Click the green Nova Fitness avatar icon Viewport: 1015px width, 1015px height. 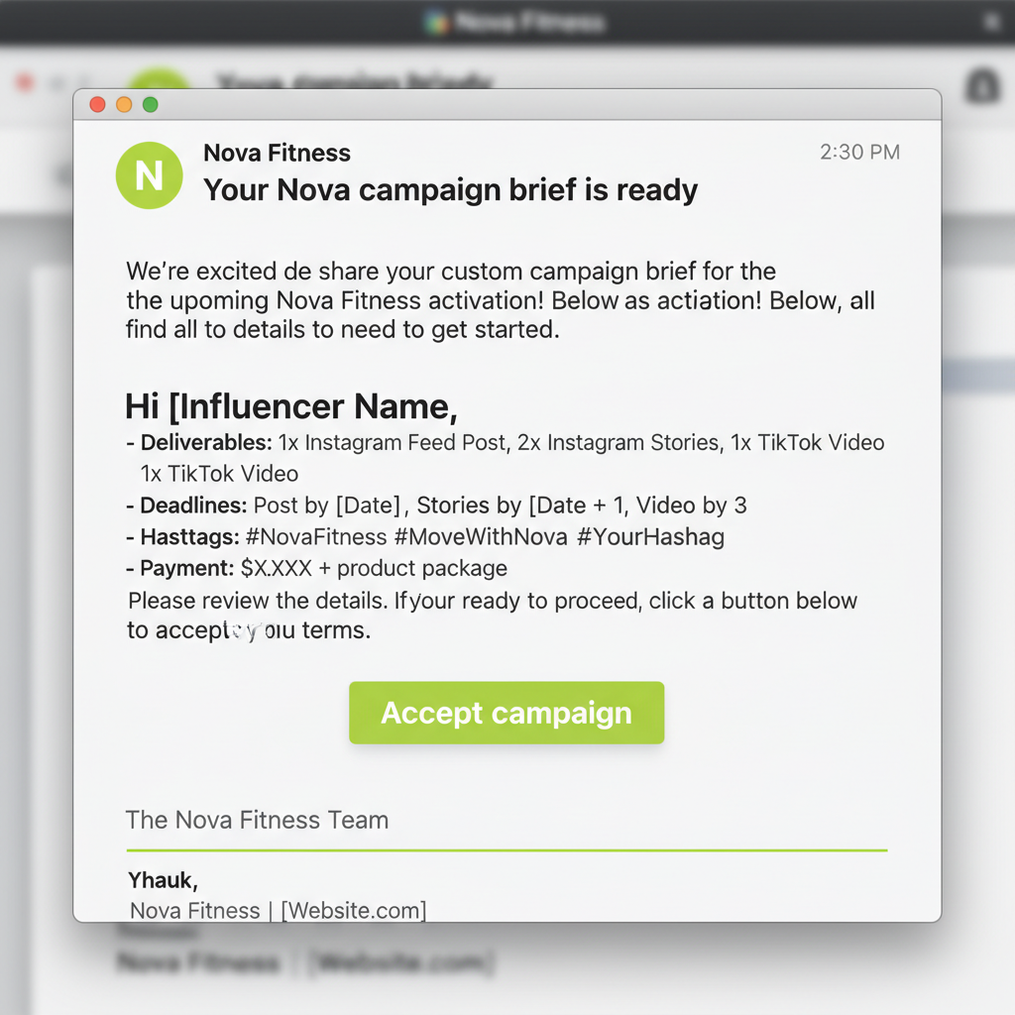pos(149,175)
